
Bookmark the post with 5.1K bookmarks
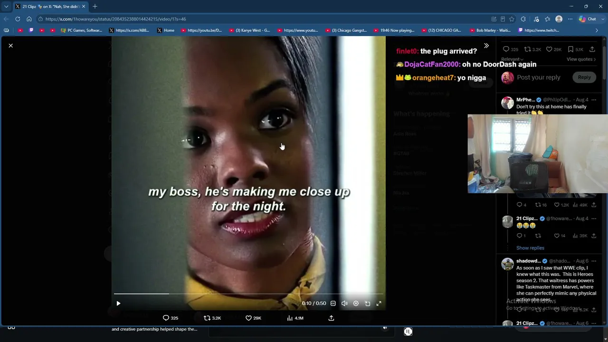576,49
